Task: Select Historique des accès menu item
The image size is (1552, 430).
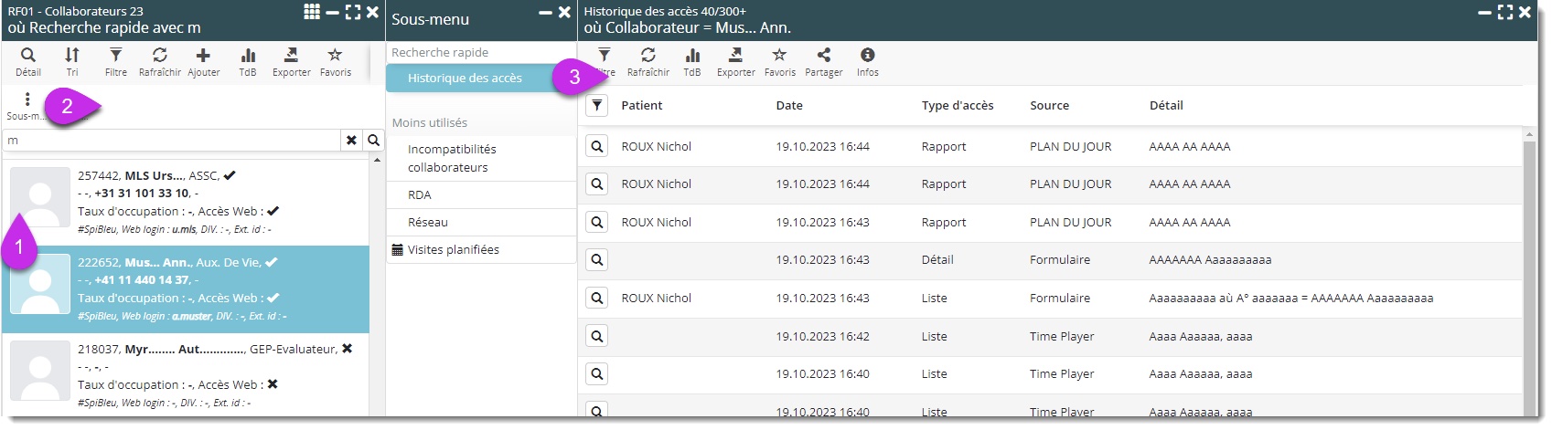Action: coord(465,79)
